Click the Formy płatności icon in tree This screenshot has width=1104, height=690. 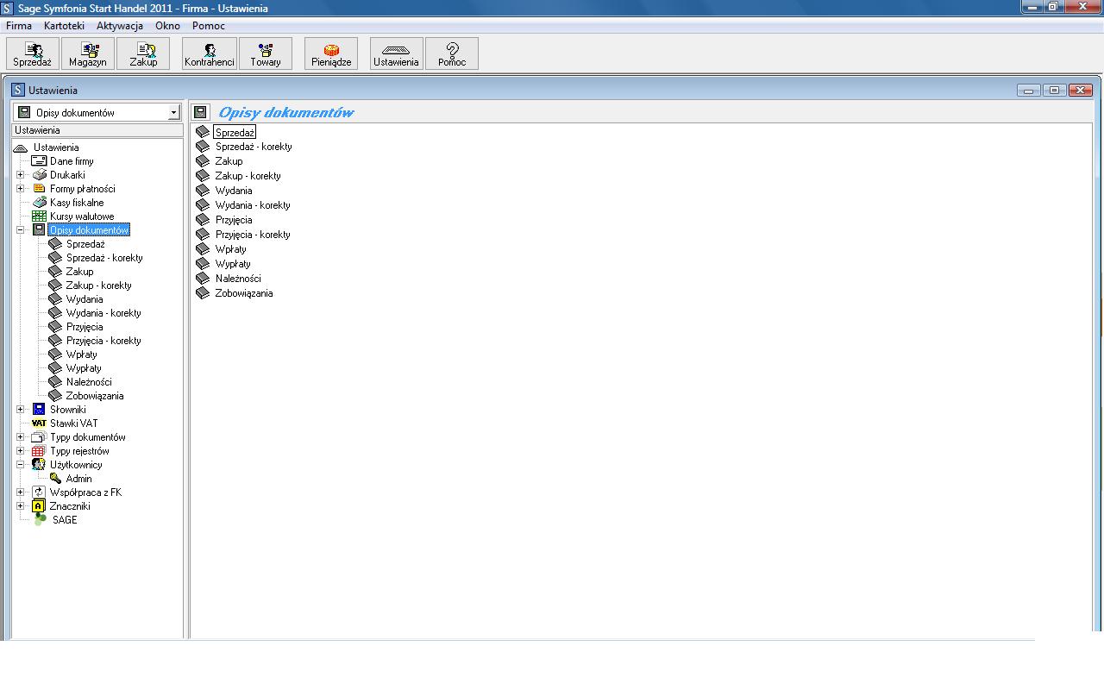click(x=39, y=189)
